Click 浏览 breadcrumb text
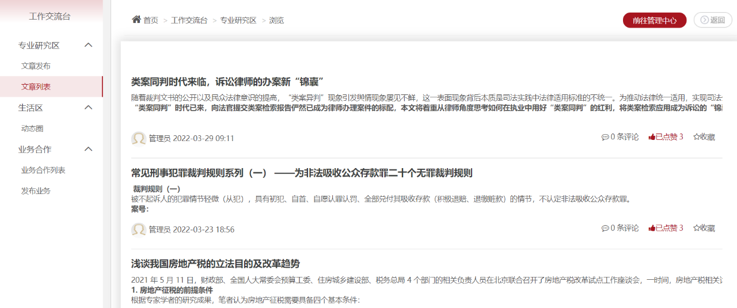Screen dimensions: 737x308 [x=276, y=20]
